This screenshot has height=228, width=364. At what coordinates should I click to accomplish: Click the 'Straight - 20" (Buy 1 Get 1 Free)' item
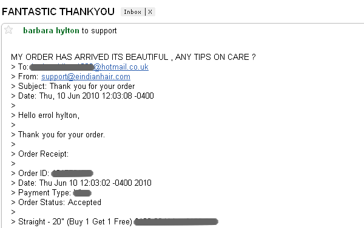75,222
